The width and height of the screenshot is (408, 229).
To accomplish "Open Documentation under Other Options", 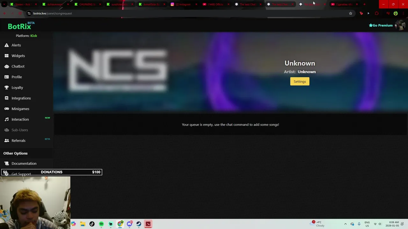I will [20, 163].
